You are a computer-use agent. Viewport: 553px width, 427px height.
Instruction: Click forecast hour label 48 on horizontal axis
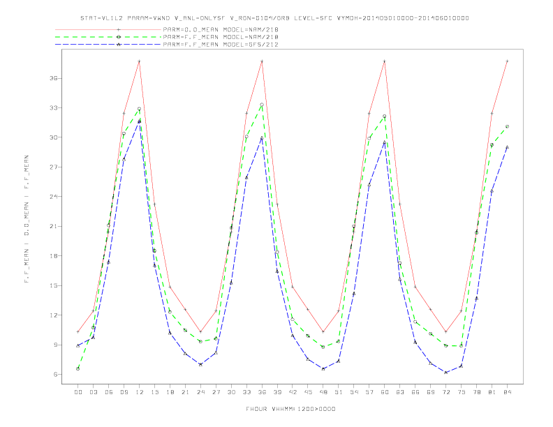(x=323, y=392)
